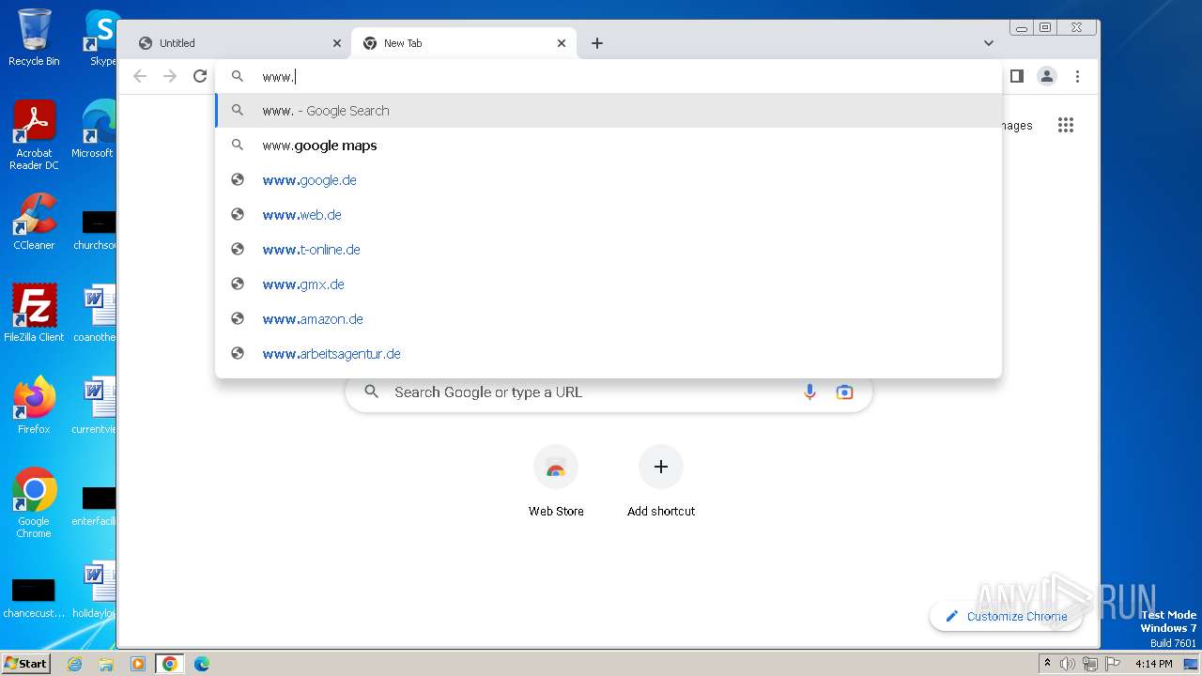Open Acrobat Reader DC desktop icon
The image size is (1202, 676).
pyautogui.click(x=34, y=135)
